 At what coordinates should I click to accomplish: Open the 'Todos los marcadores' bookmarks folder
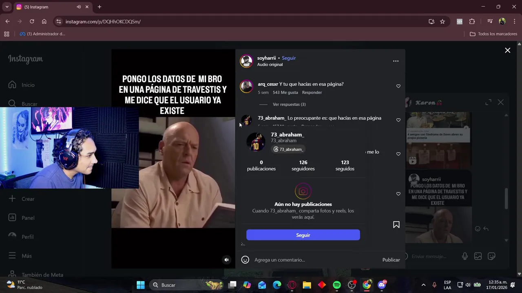click(493, 34)
